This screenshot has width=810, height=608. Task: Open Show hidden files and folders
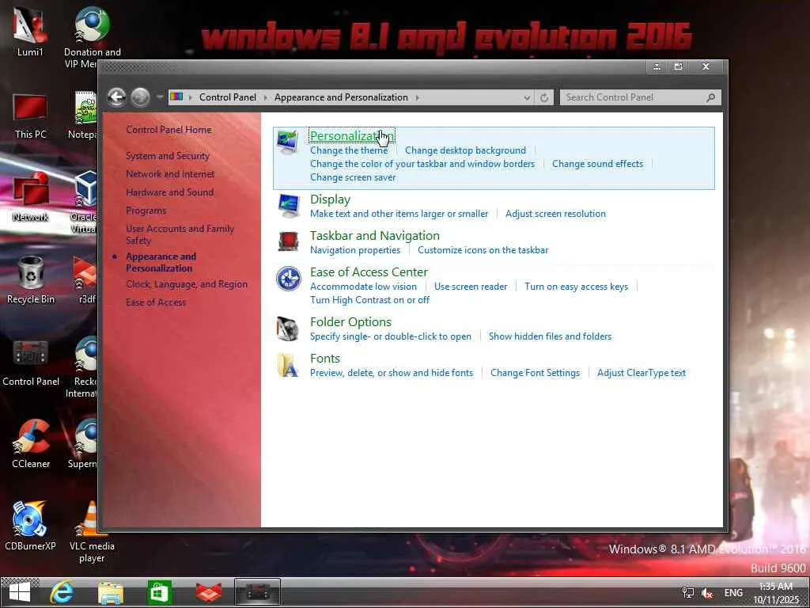[x=551, y=336]
